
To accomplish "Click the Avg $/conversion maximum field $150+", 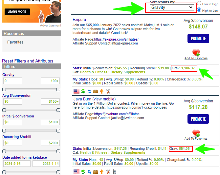I will [x=50, y=101].
